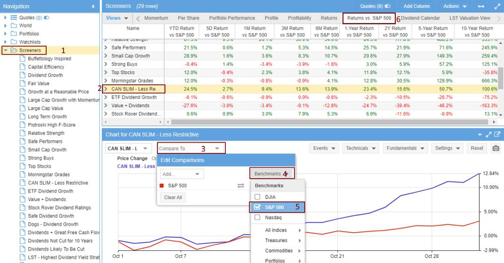Click the column width fit arrows icon
504x263 pixels.
click(x=481, y=7)
